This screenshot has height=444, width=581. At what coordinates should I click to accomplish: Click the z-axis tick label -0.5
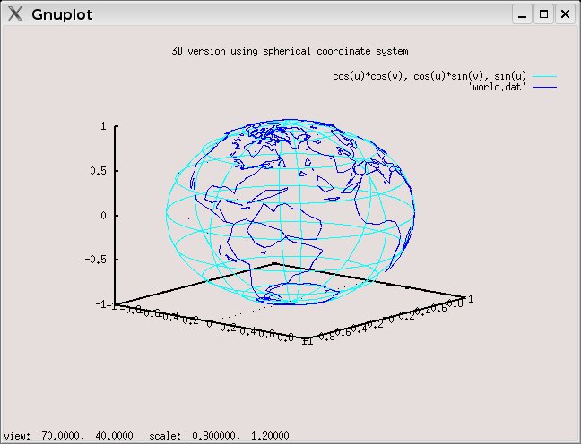pos(96,260)
